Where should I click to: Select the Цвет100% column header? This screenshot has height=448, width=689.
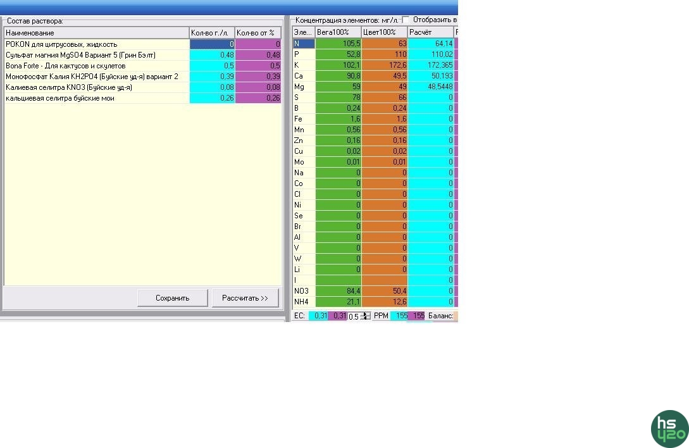tap(384, 32)
